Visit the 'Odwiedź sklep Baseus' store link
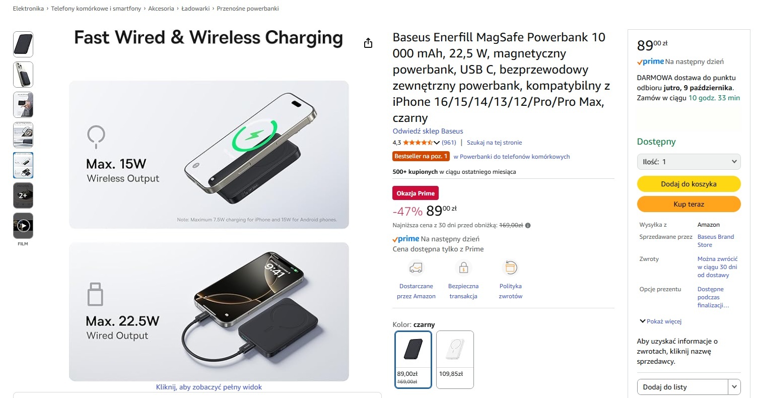The image size is (757, 398). click(428, 131)
